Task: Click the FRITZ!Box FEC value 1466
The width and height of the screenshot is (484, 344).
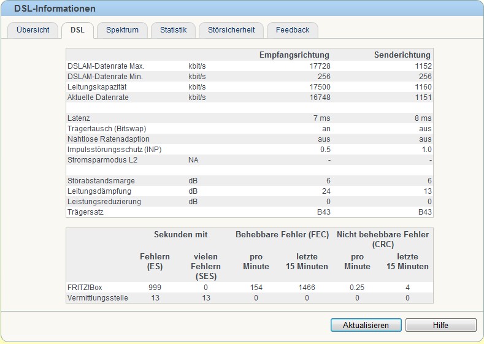Action: coord(307,288)
